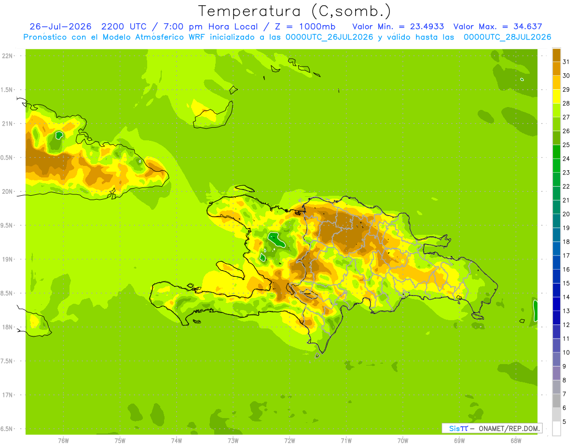579x447 pixels.
Task: Click colorbar label '29'
Action: tap(566, 90)
